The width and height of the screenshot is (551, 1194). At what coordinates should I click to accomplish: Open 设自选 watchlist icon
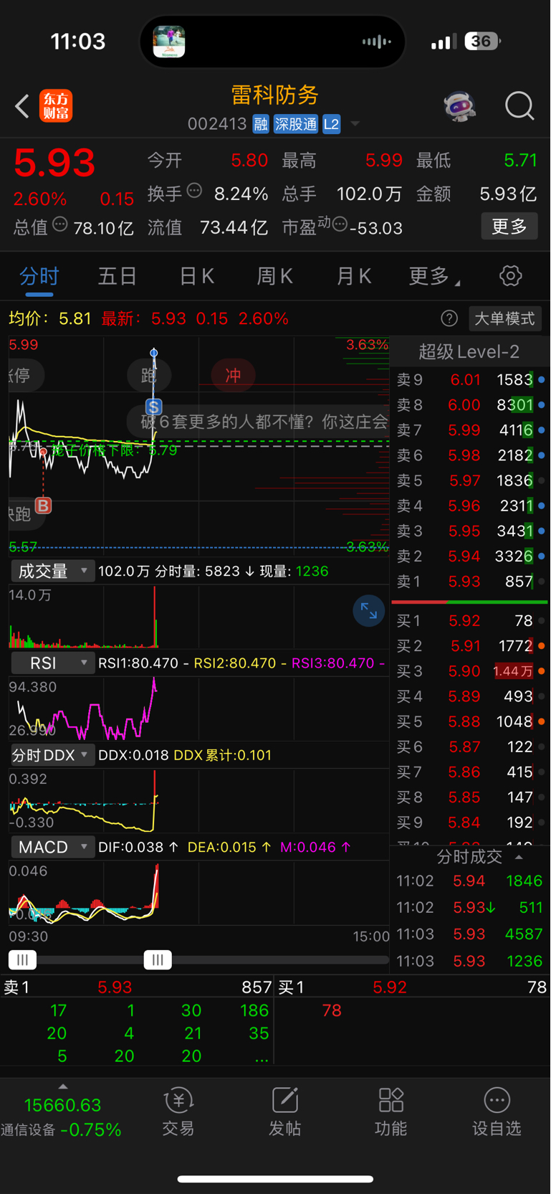(497, 1112)
